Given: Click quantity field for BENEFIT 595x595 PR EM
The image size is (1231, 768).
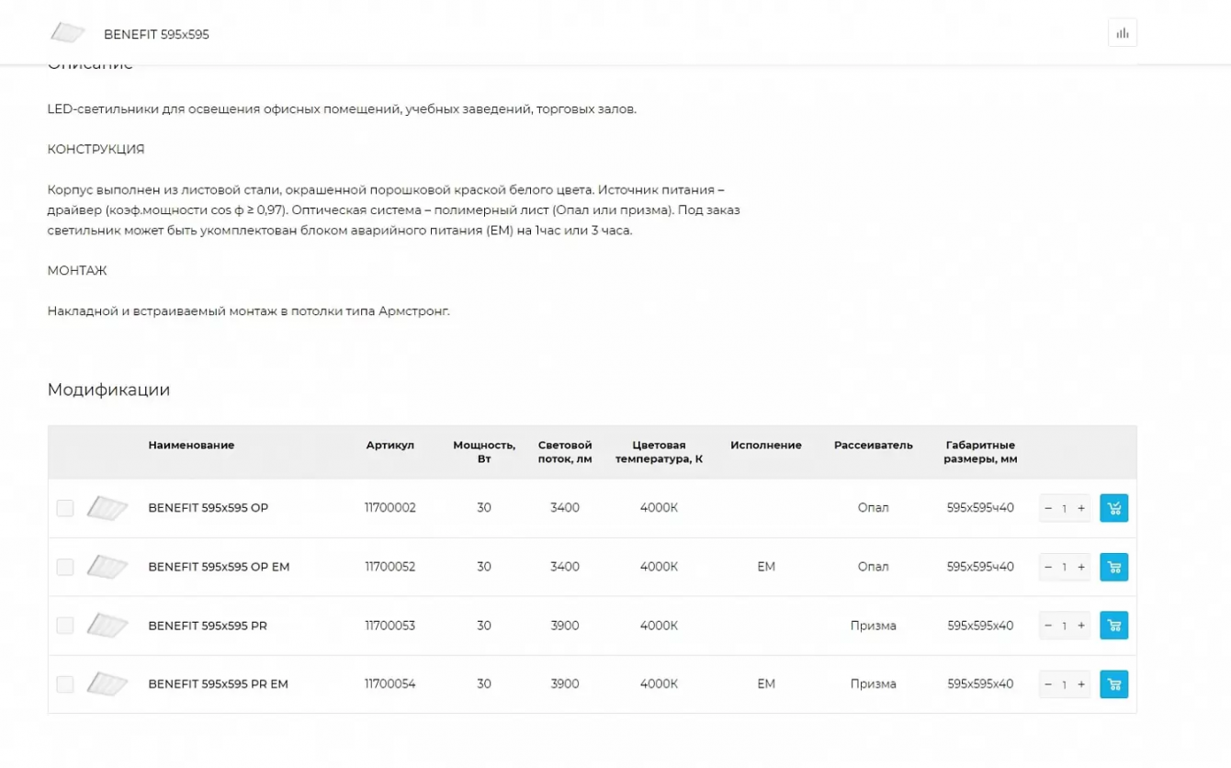Looking at the screenshot, I should click(x=1065, y=684).
